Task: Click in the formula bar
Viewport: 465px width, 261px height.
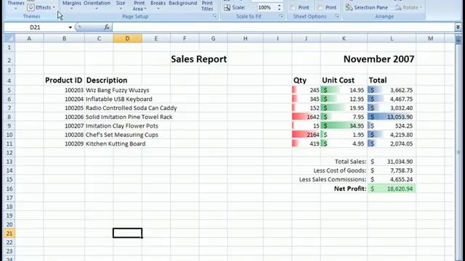Action: point(283,28)
